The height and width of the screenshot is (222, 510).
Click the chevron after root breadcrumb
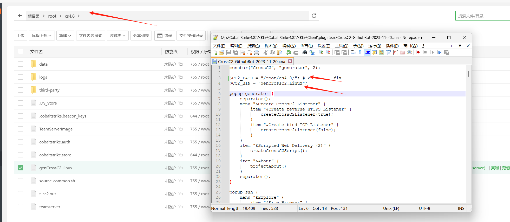(x=61, y=16)
